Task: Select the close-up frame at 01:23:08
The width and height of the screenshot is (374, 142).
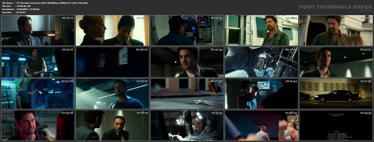Action: click(x=38, y=125)
